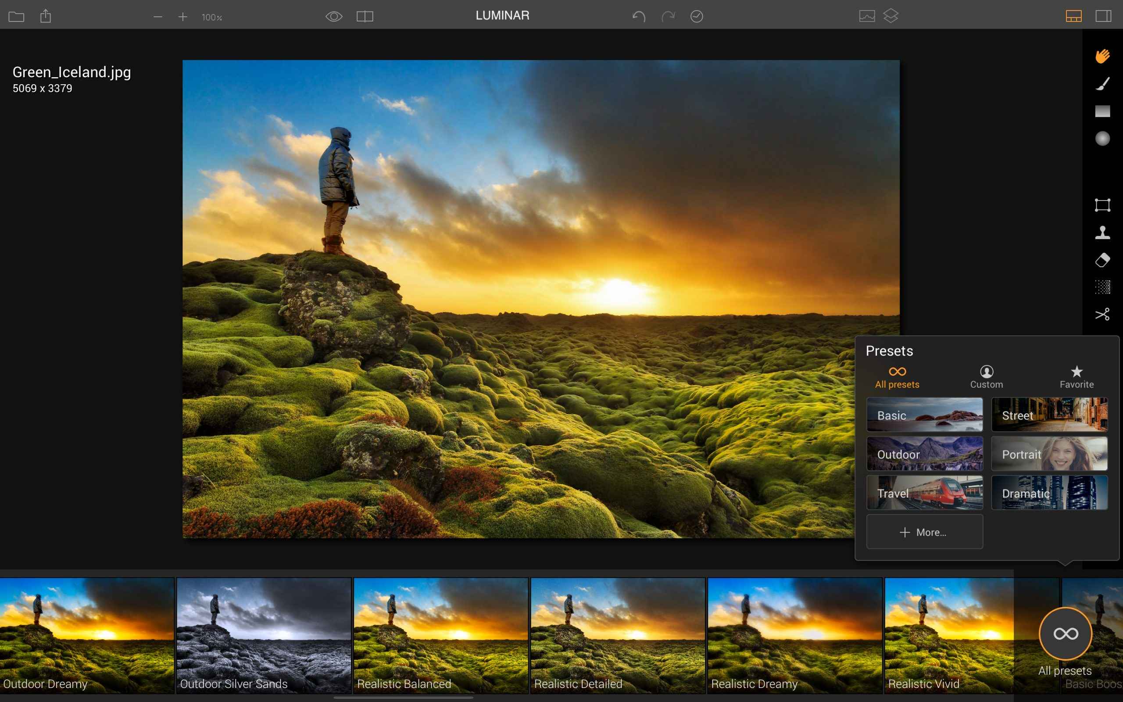Undo the last edit

pyautogui.click(x=638, y=16)
